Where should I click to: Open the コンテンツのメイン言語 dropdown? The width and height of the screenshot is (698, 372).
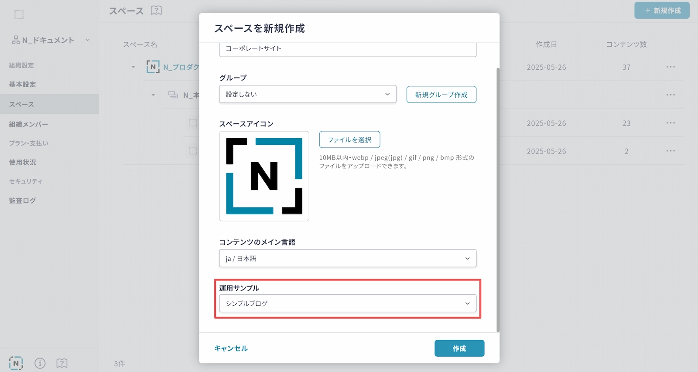pyautogui.click(x=347, y=259)
